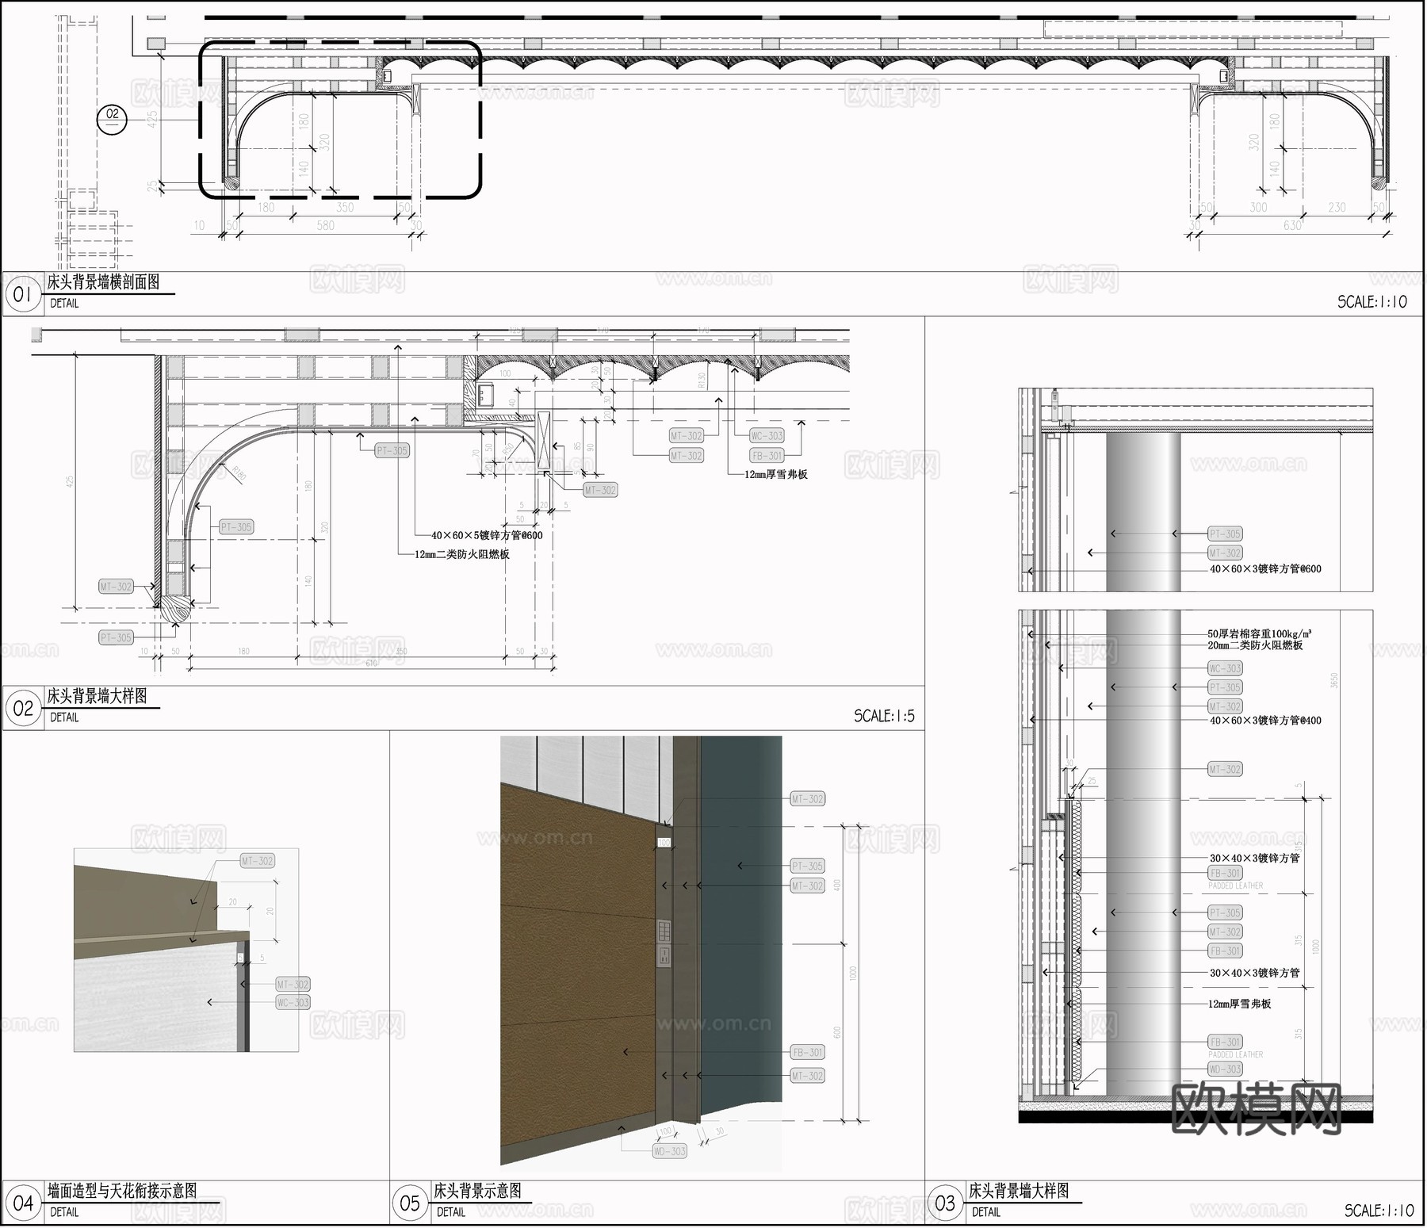Click the 630 width dimension in detail 01
The height and width of the screenshot is (1228, 1427).
tap(1292, 225)
